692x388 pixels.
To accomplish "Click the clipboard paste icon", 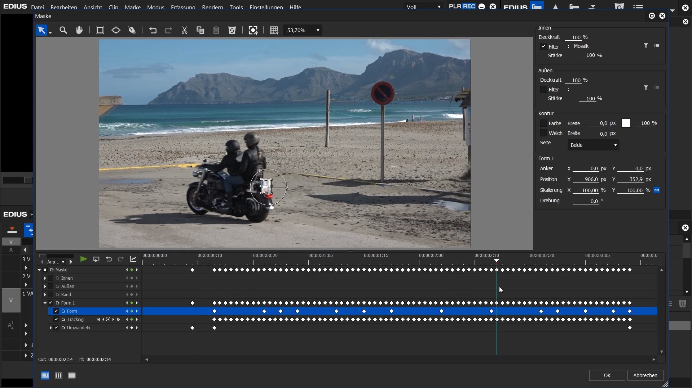I will click(x=216, y=30).
